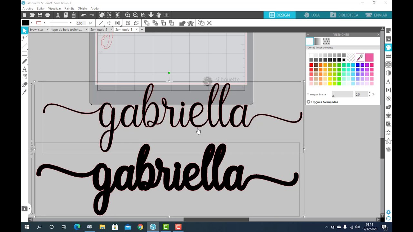Image resolution: width=413 pixels, height=232 pixels.
Task: Click the Paste clipboard icon
Action: 74,15
